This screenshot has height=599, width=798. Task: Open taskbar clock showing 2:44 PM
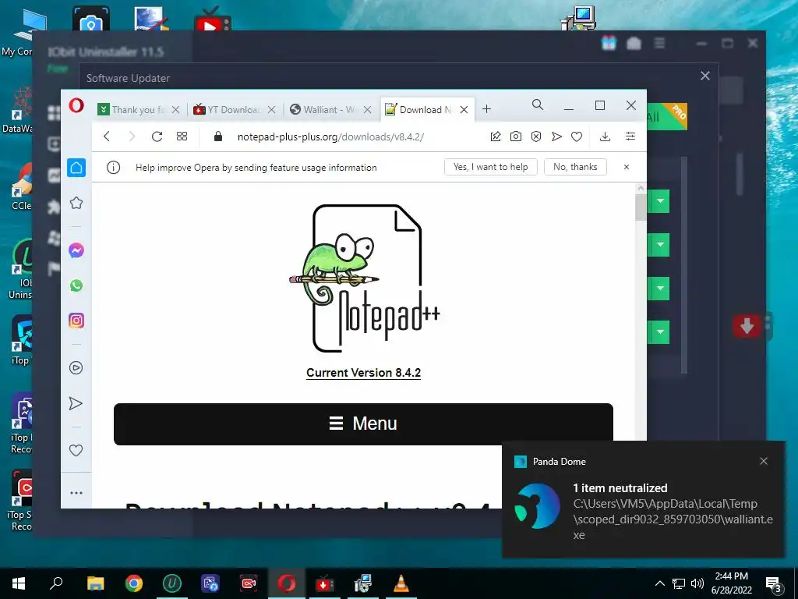coord(731,583)
